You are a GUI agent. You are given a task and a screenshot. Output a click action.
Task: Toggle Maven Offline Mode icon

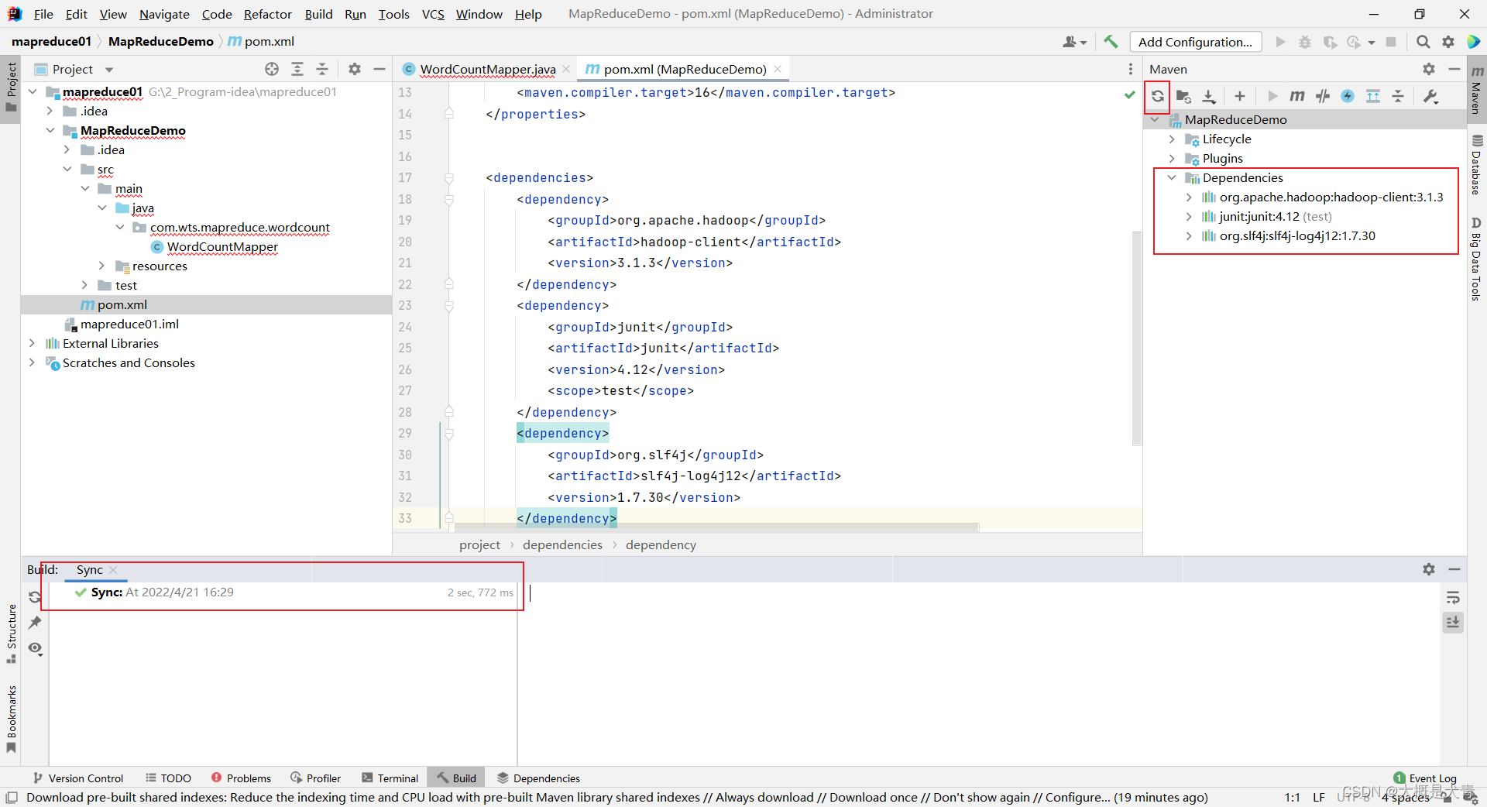1348,96
